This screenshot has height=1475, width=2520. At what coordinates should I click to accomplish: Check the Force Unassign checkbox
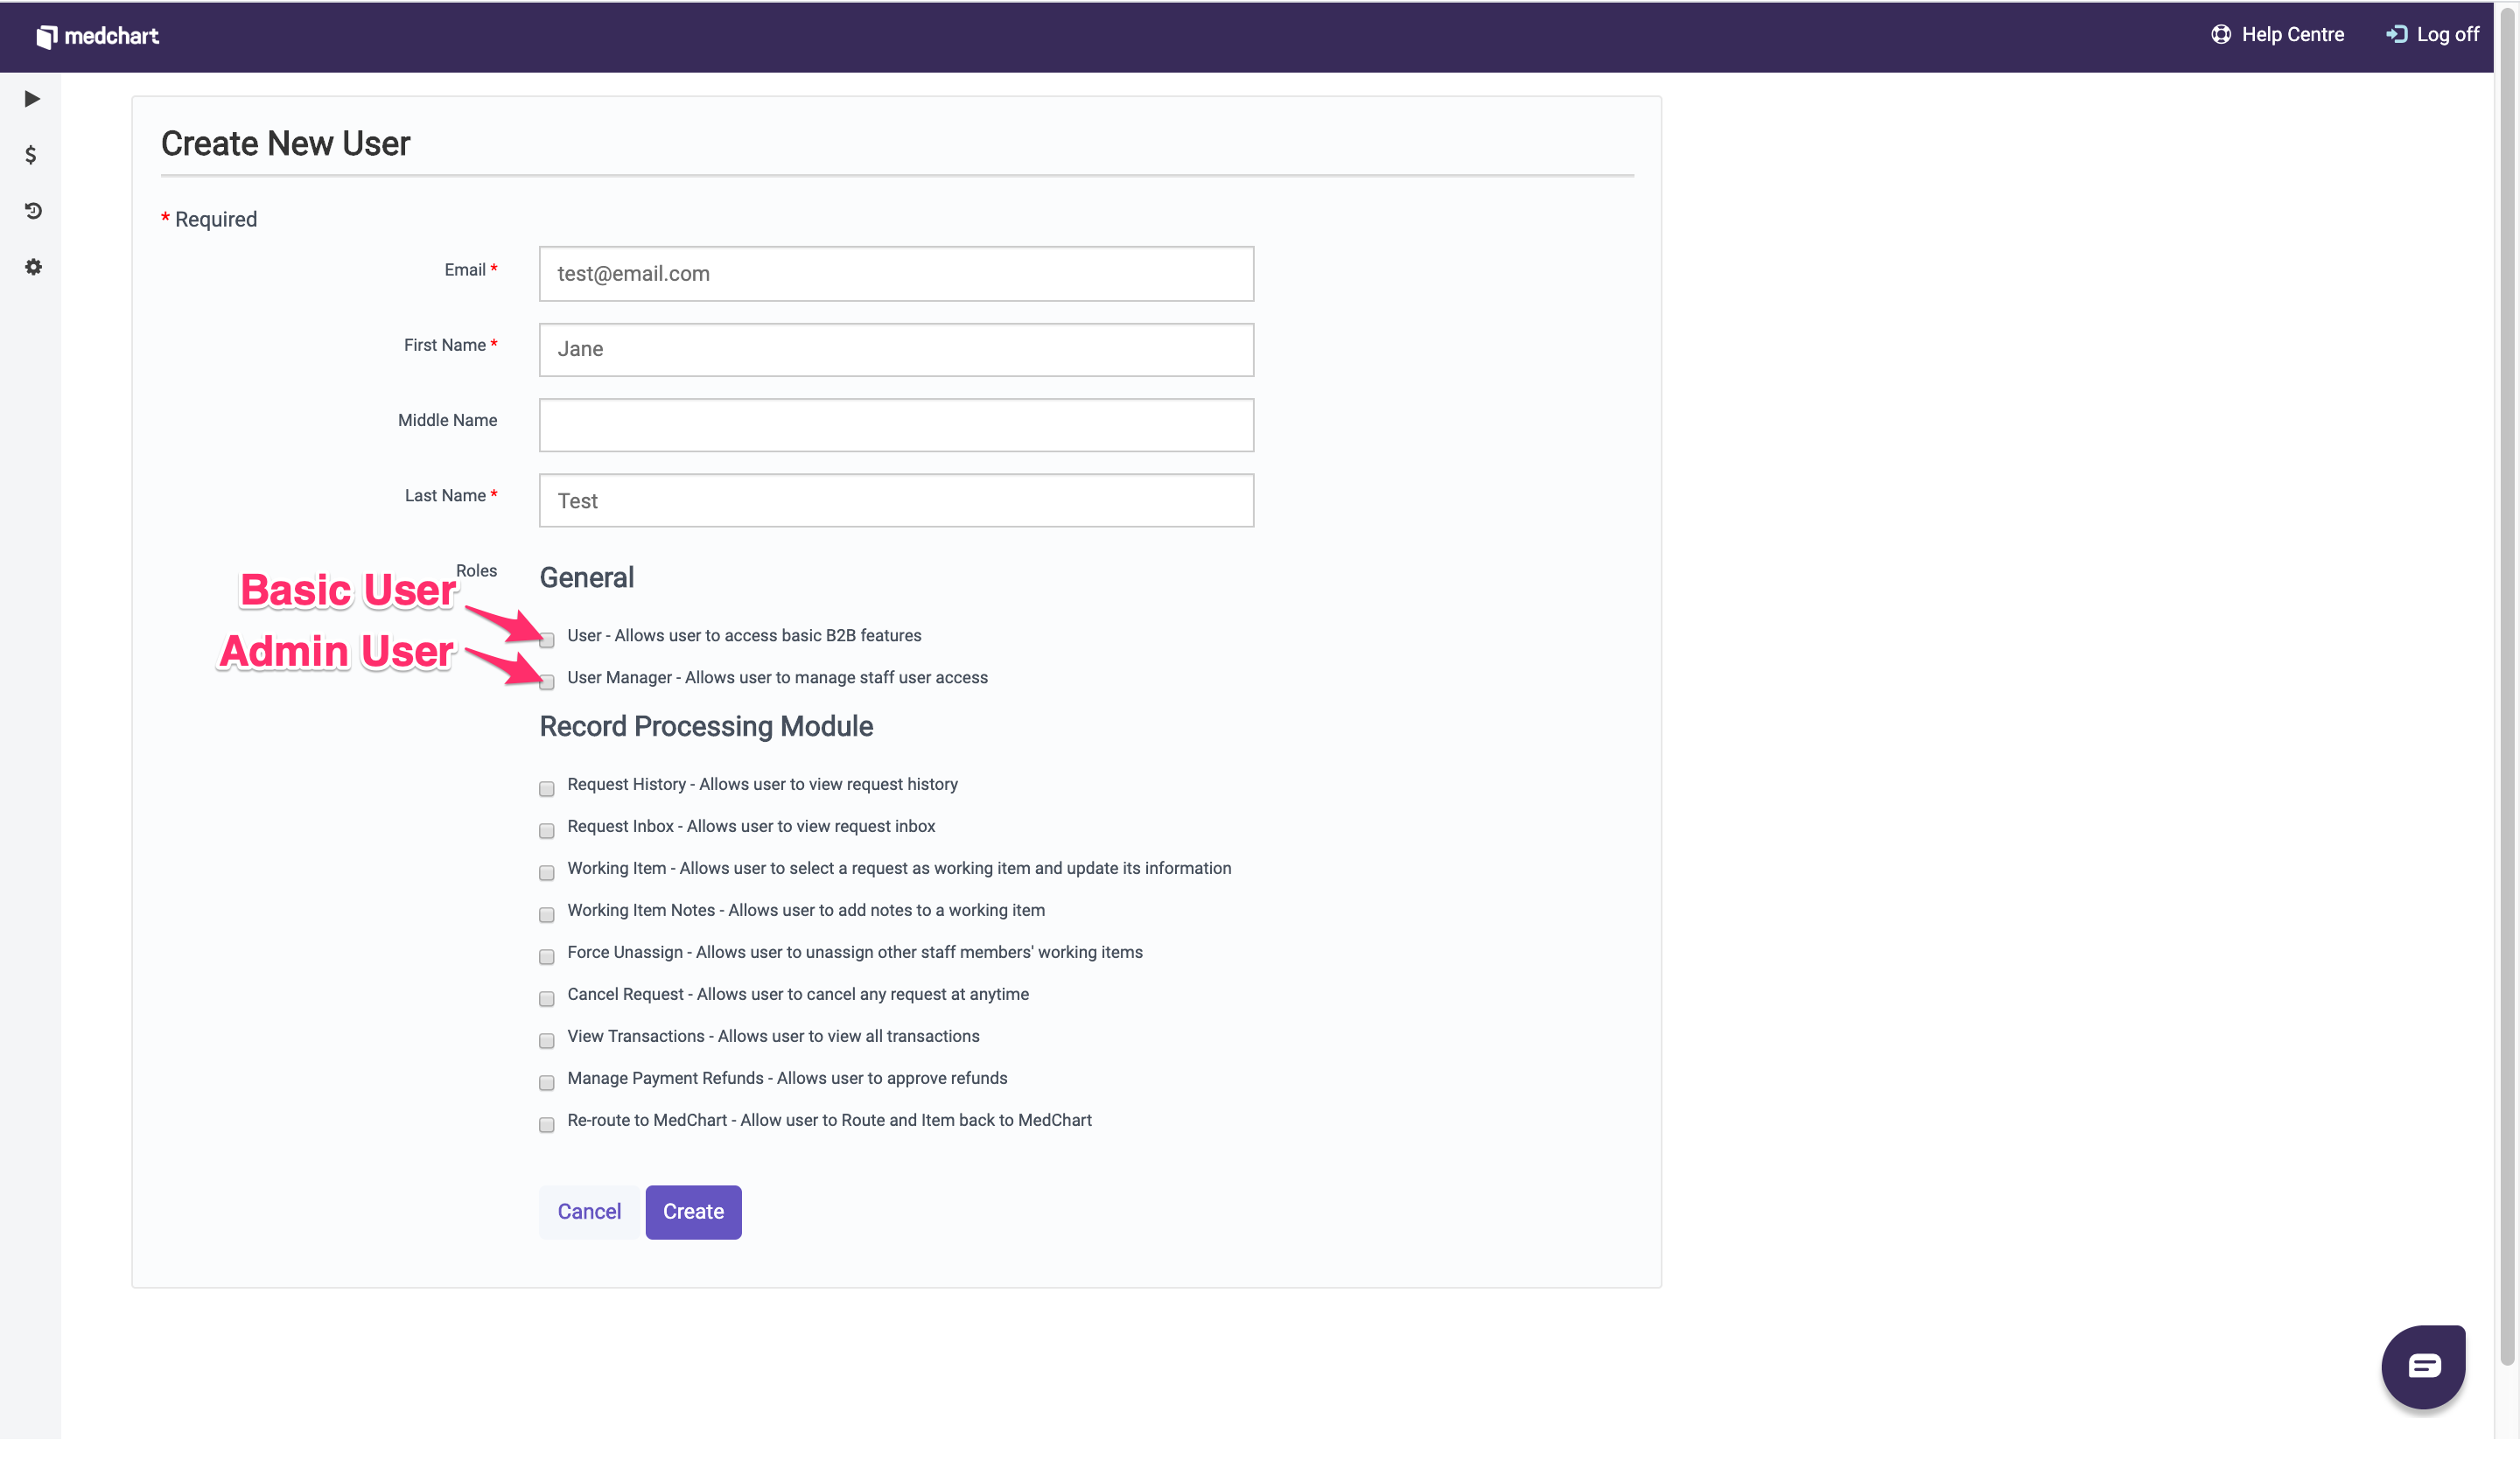click(547, 957)
